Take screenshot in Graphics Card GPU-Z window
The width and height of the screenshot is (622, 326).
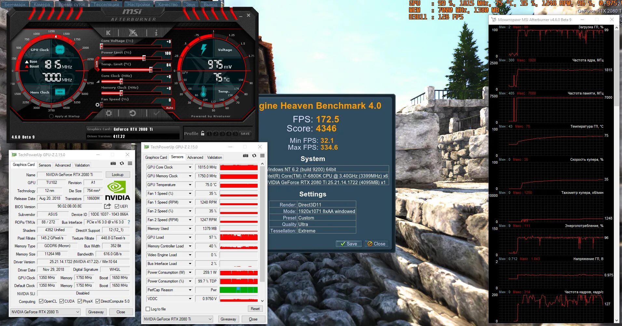[x=113, y=163]
